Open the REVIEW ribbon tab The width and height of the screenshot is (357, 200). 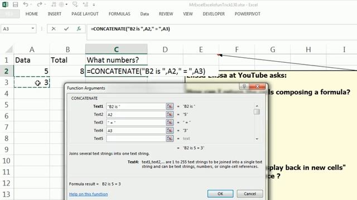166,14
